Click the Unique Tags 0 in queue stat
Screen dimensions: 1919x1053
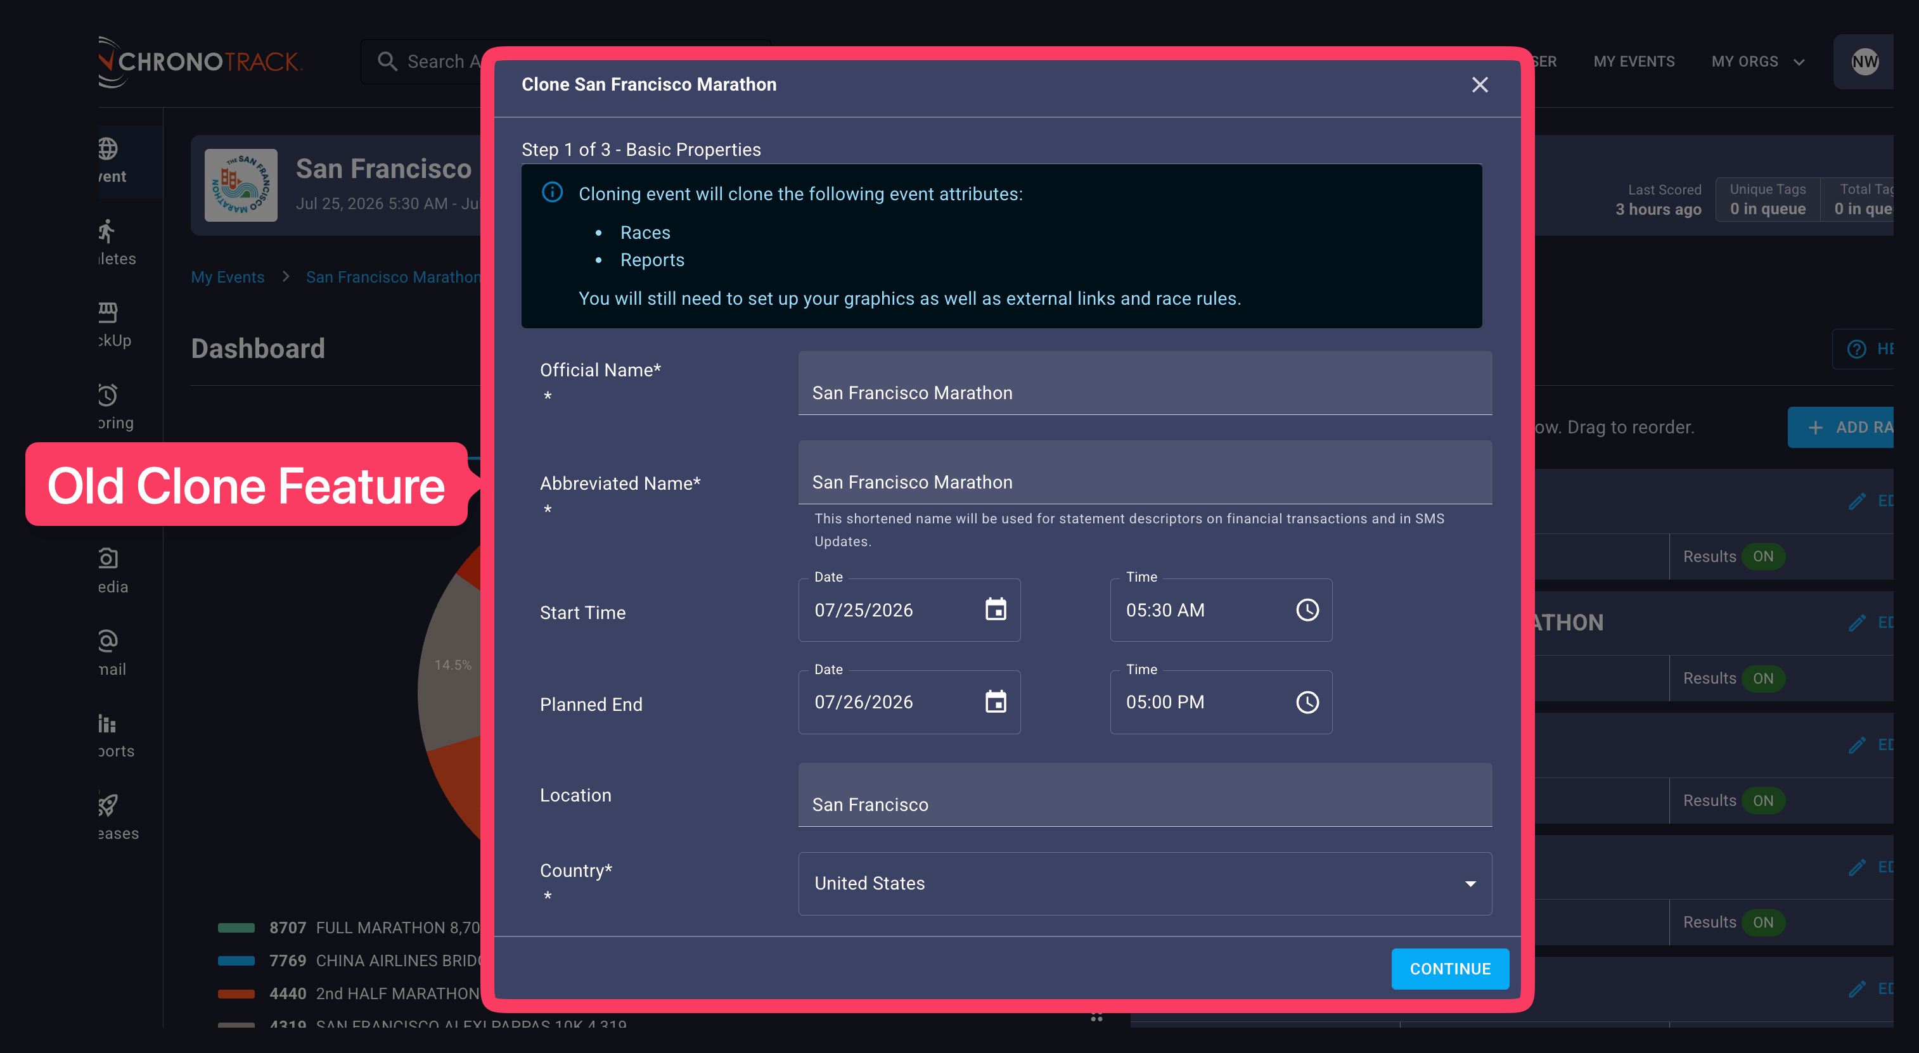[1767, 200]
